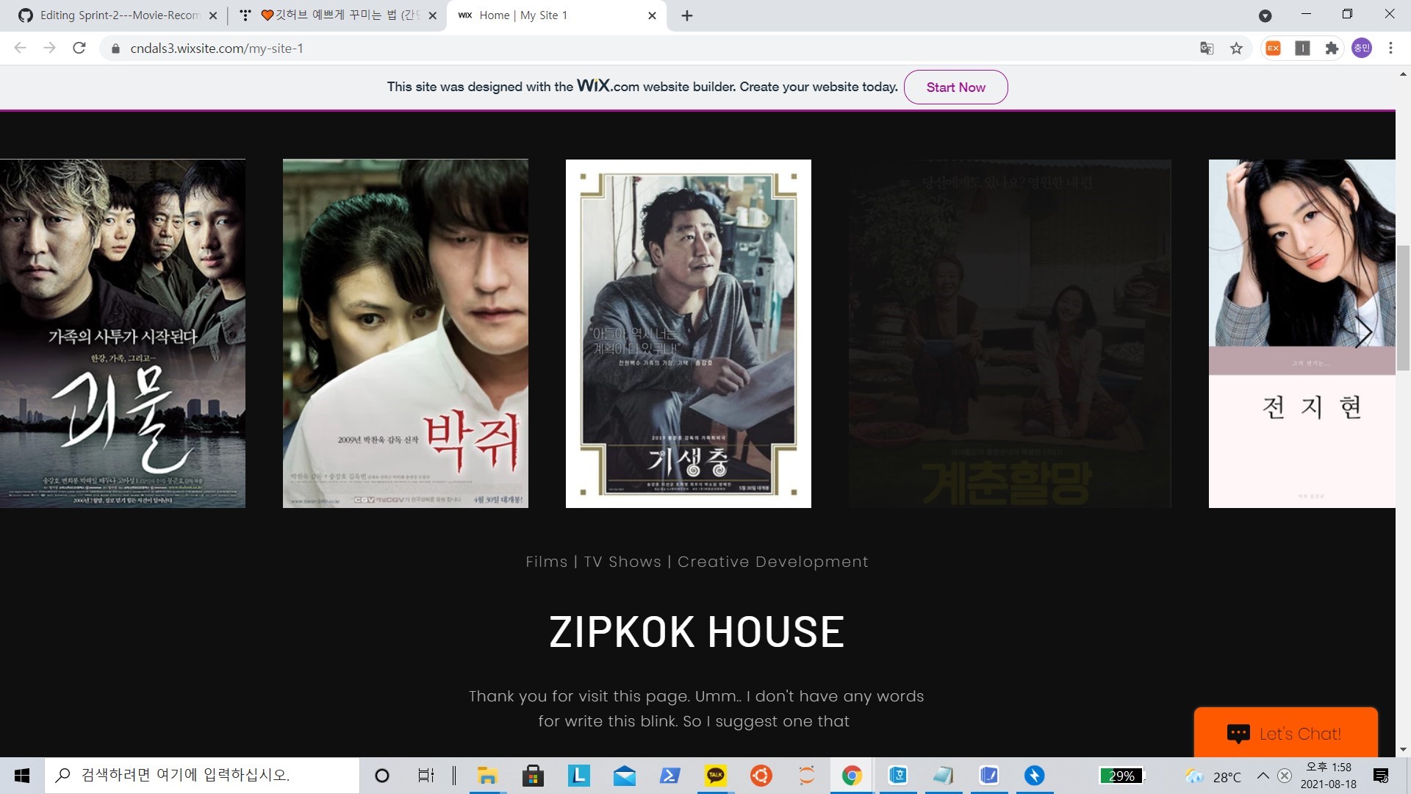
Task: Launch Ubuntu from the taskbar
Action: point(761,776)
